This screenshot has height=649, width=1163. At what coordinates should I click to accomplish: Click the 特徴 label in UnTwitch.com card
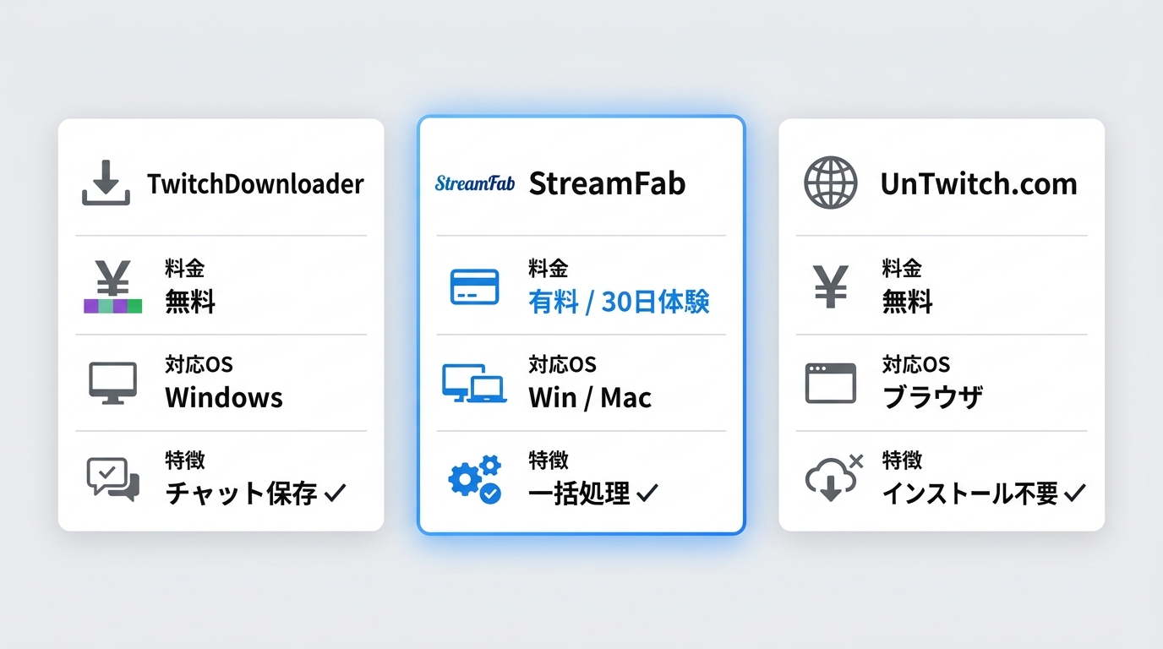[901, 461]
